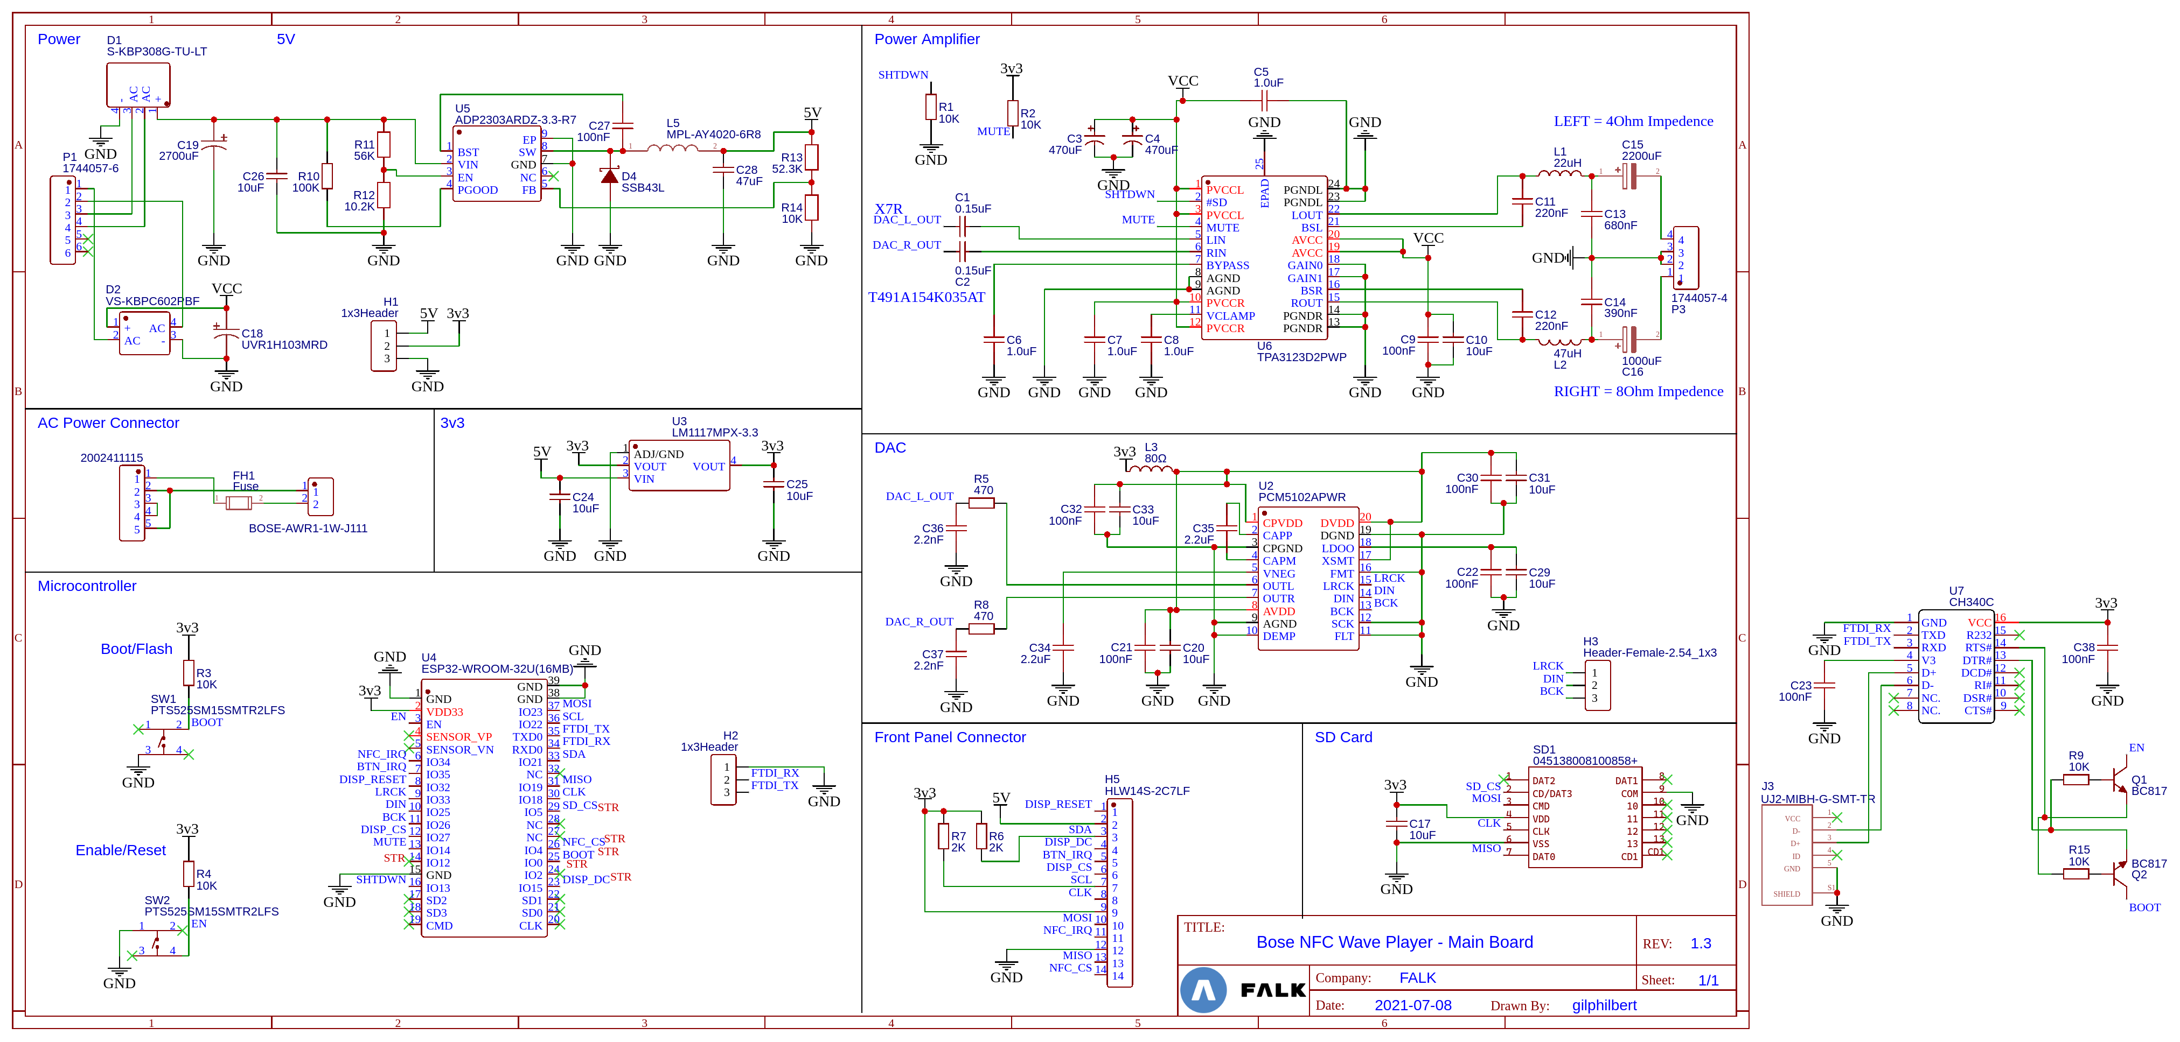
Task: Click the C25 10uF capacitor label
Action: [x=799, y=490]
